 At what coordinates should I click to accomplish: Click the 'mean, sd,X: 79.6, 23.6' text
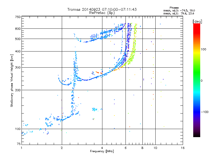(179, 13)
